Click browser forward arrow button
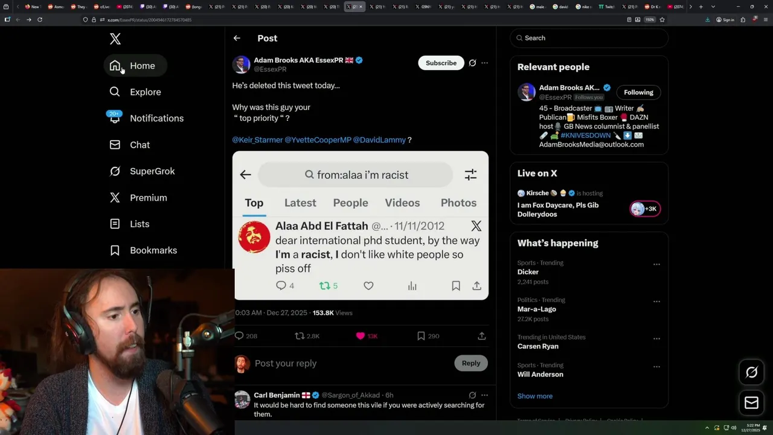The width and height of the screenshot is (773, 435). [28, 19]
